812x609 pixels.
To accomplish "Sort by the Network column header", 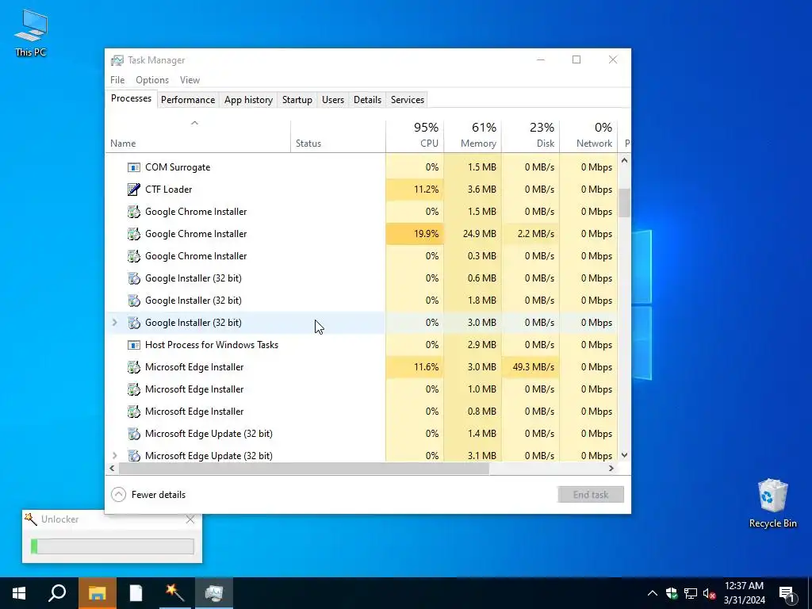I will click(x=589, y=136).
